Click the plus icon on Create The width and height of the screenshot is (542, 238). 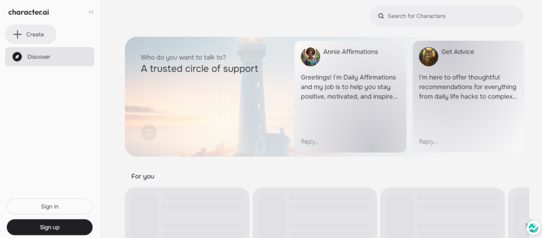17,34
